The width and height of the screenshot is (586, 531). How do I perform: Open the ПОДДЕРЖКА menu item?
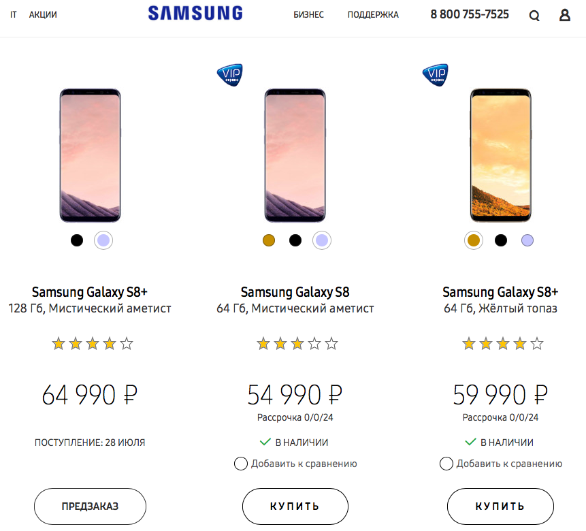tap(373, 14)
